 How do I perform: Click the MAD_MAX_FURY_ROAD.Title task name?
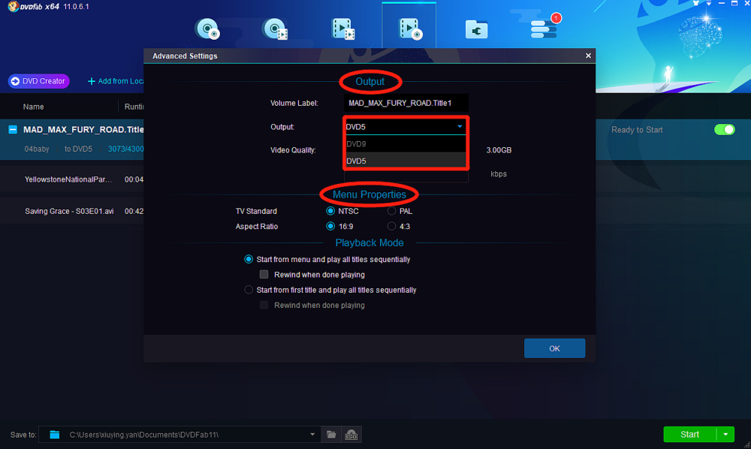tap(83, 130)
